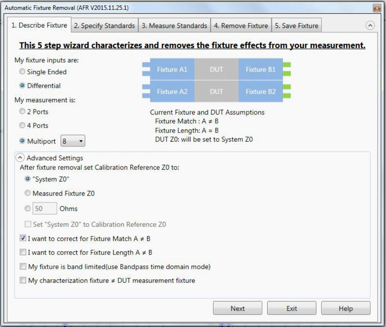The height and width of the screenshot is (327, 386).
Task: Select the custom Ohms value radio button
Action: pyautogui.click(x=28, y=209)
